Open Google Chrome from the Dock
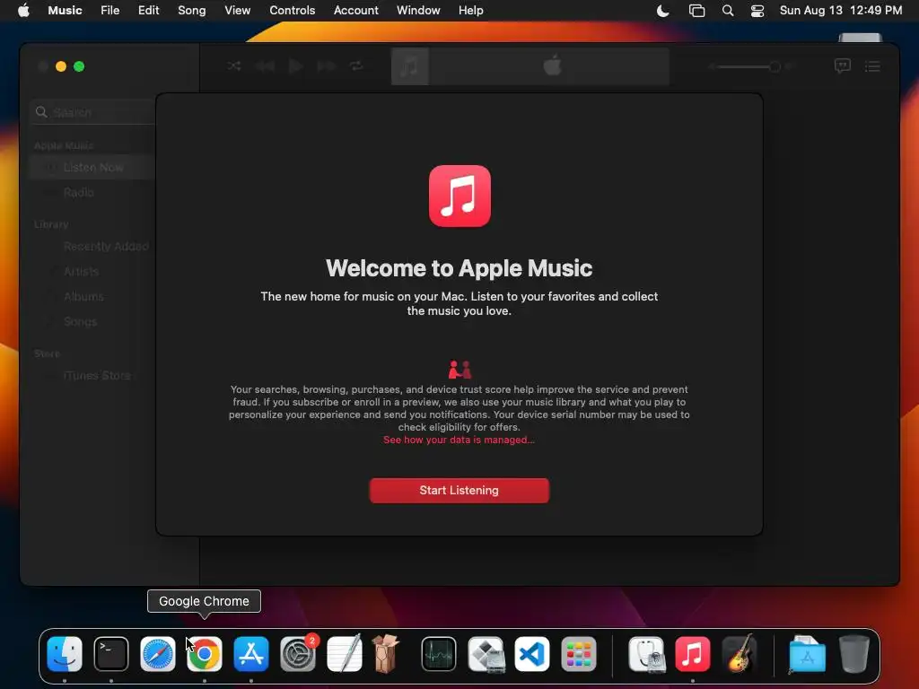Screen dimensions: 919x689 coord(204,653)
